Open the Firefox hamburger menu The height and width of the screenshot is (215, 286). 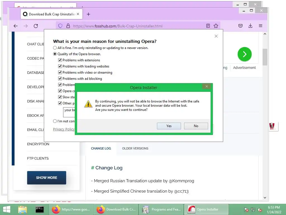coord(261,26)
